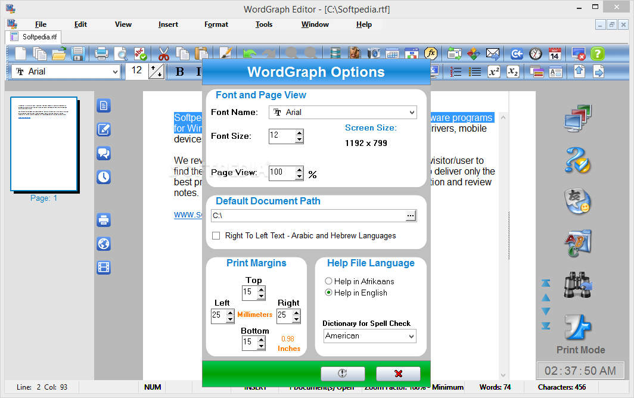Insert time using clock icon
Viewport: 634px width, 398px height.
(x=536, y=54)
